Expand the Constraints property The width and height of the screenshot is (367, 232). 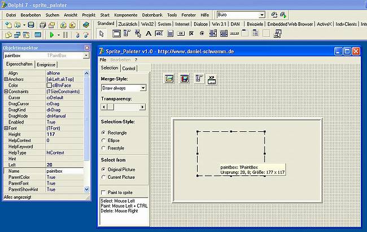[x=6, y=92]
